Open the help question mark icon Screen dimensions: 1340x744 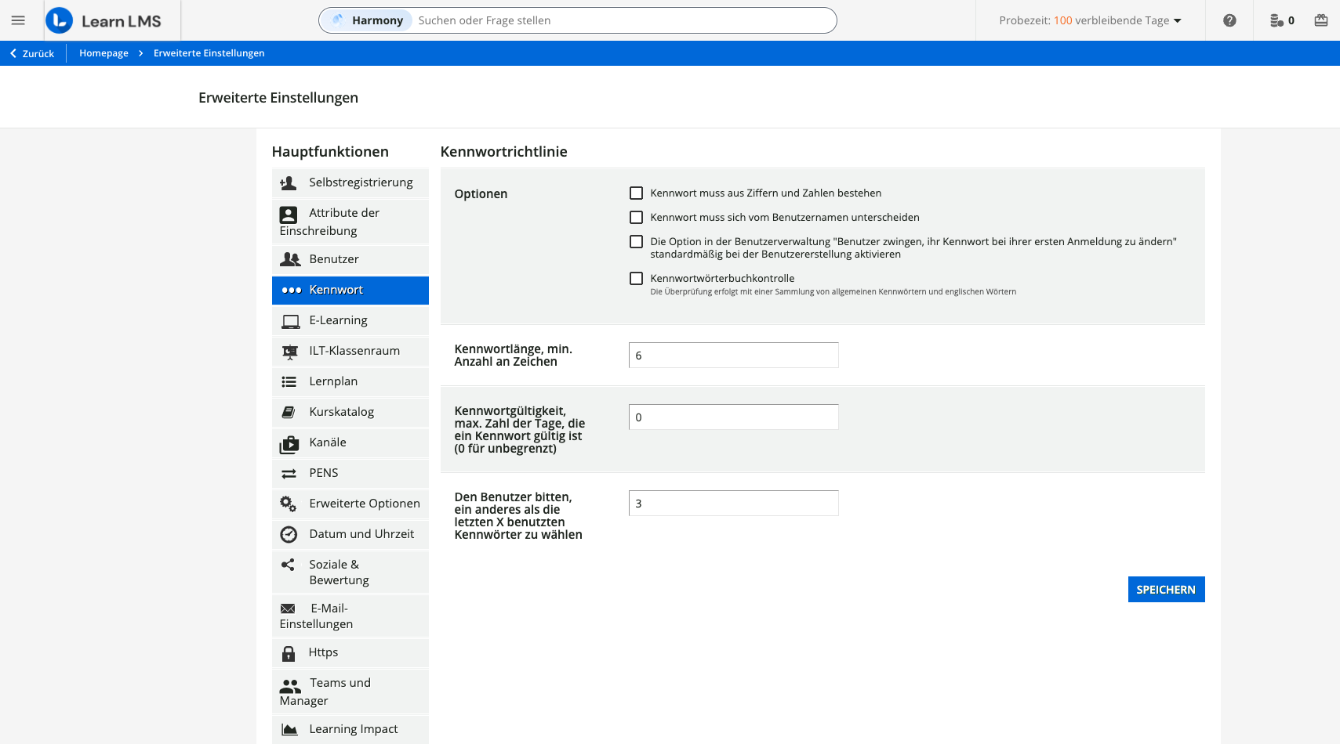pyautogui.click(x=1229, y=20)
